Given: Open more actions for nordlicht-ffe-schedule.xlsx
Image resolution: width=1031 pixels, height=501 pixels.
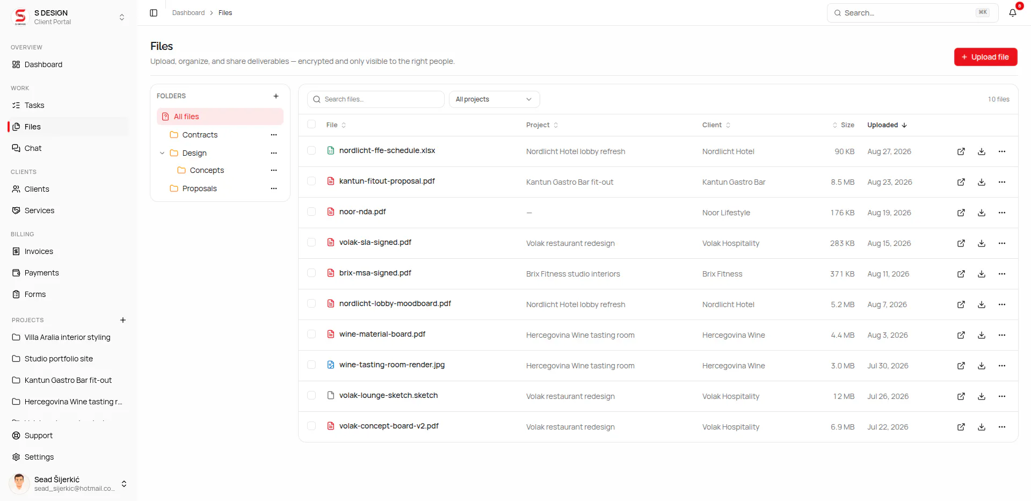Looking at the screenshot, I should click(1002, 151).
